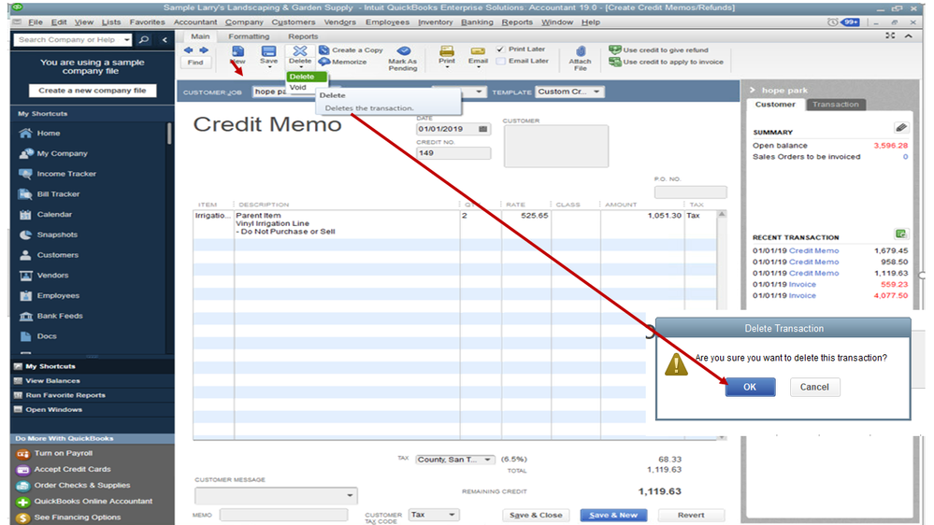934x525 pixels.
Task: Click Create a Copy icon
Action: point(324,50)
